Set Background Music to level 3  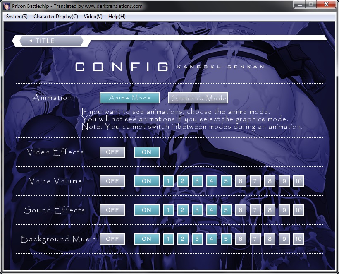click(197, 239)
